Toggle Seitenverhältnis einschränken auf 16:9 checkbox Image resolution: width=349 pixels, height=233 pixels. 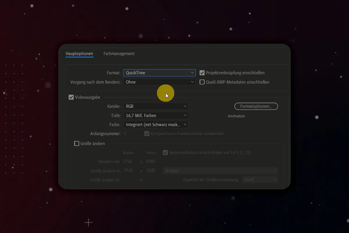[165, 153]
